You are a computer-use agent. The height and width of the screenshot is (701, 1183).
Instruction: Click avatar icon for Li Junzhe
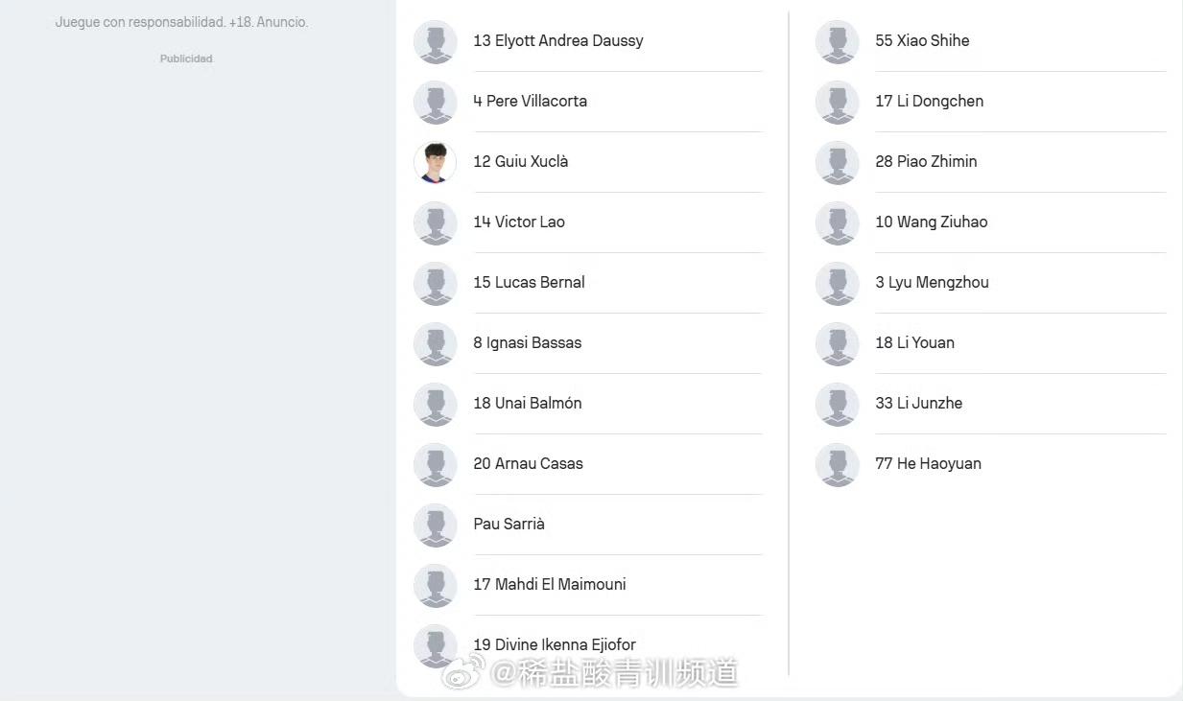point(837,404)
